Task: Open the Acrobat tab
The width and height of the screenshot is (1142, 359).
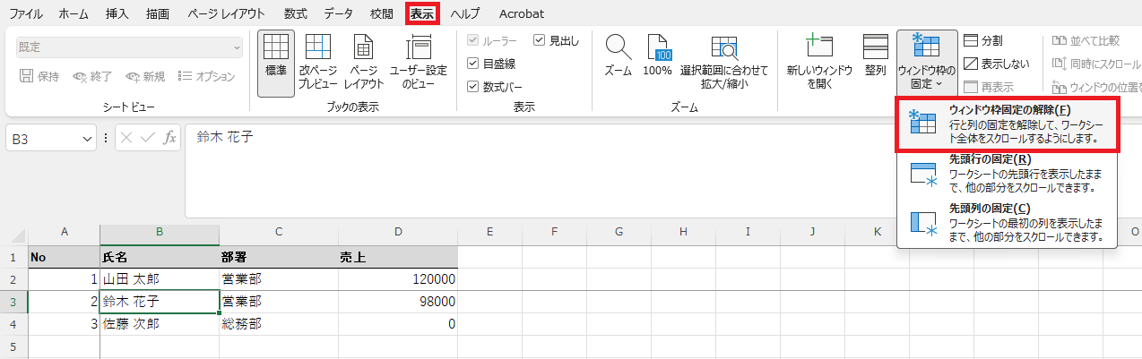Action: (x=521, y=13)
